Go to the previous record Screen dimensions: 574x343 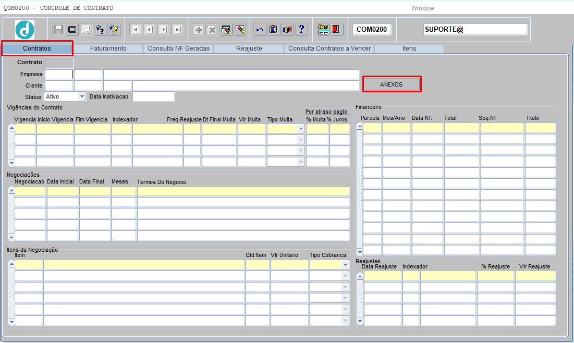point(150,30)
